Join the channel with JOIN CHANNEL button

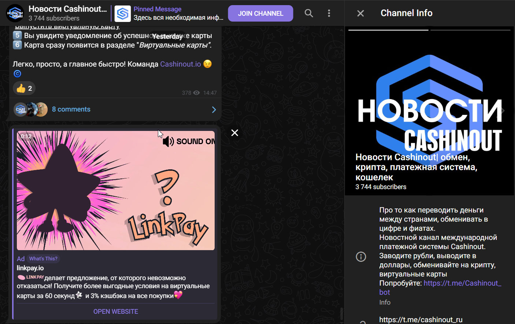pos(260,14)
